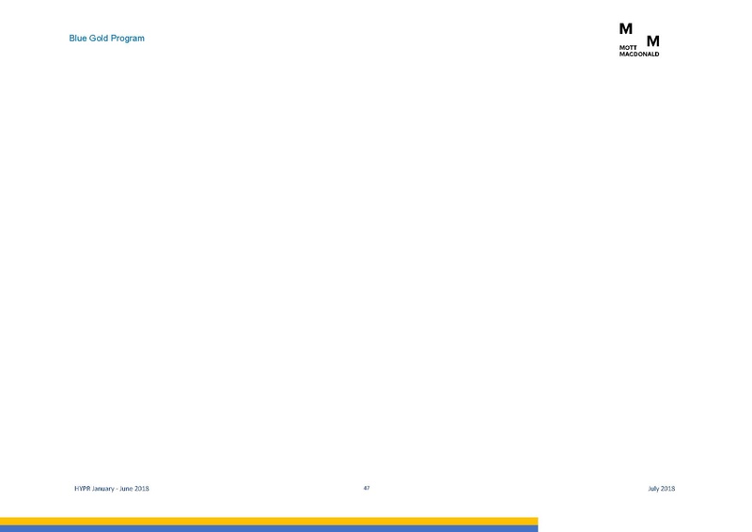The width and height of the screenshot is (752, 532).
Task: Click the word Program in the header
Action: [127, 39]
